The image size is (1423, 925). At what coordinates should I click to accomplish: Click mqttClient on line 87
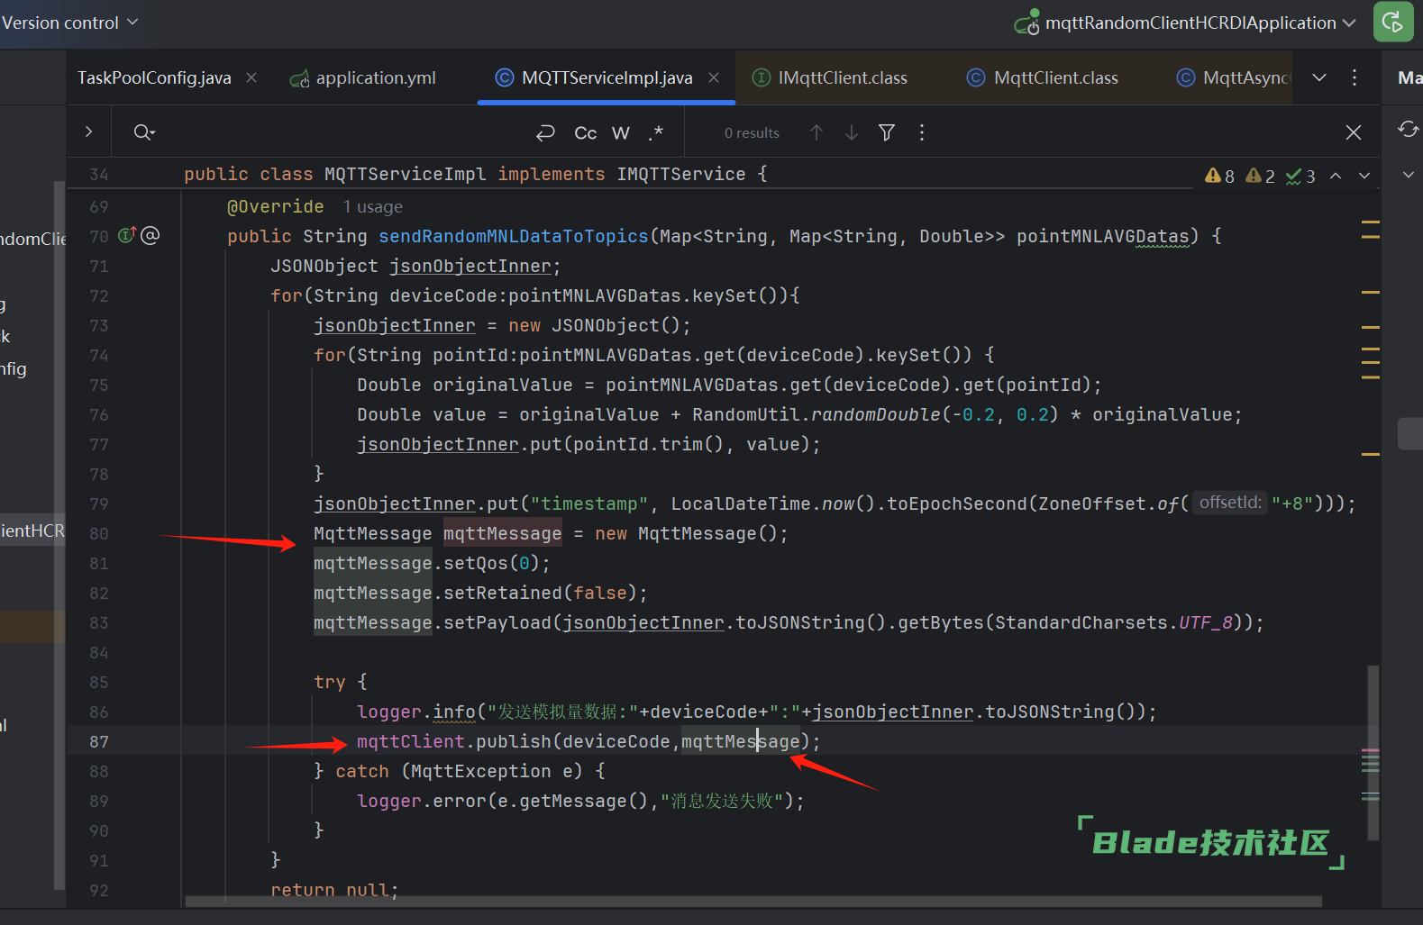[411, 742]
